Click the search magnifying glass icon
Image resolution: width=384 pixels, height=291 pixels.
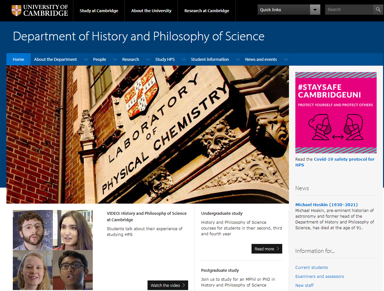click(378, 10)
